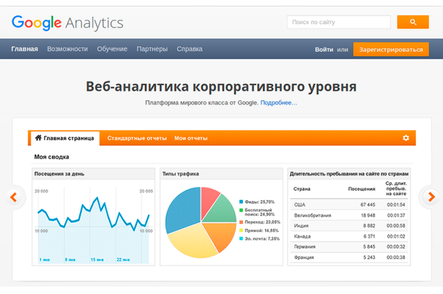Open the Обучение menu item
443x294 pixels.
point(112,49)
